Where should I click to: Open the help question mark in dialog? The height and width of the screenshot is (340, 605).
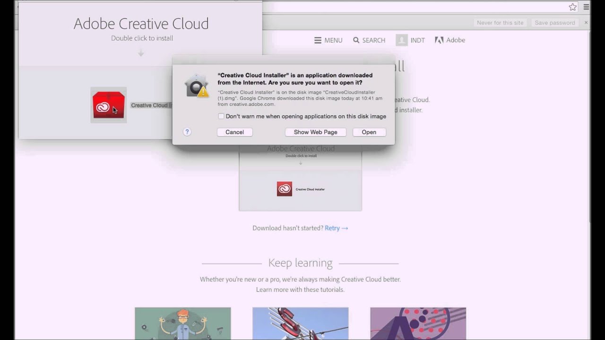coord(187,132)
